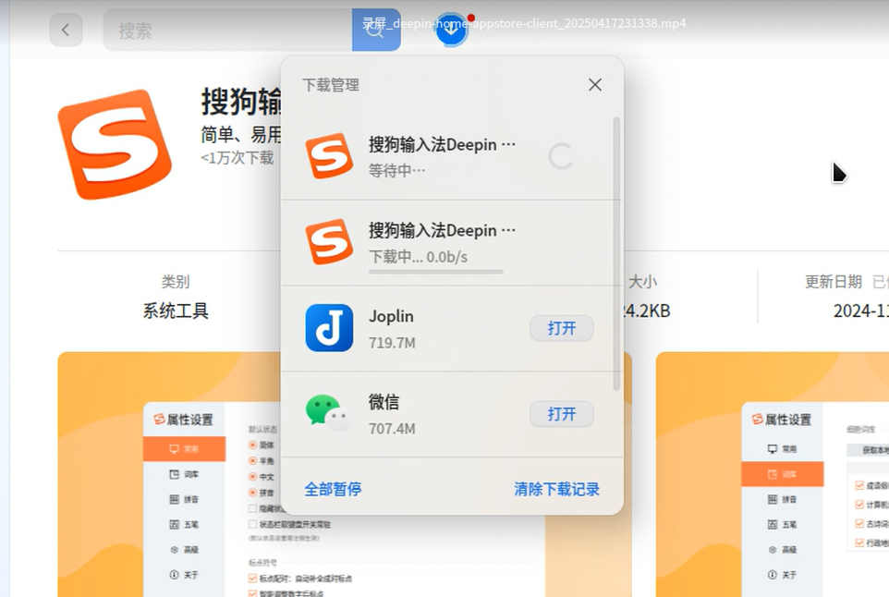Clear records via 清除下载记录
The height and width of the screenshot is (597, 889).
(556, 489)
